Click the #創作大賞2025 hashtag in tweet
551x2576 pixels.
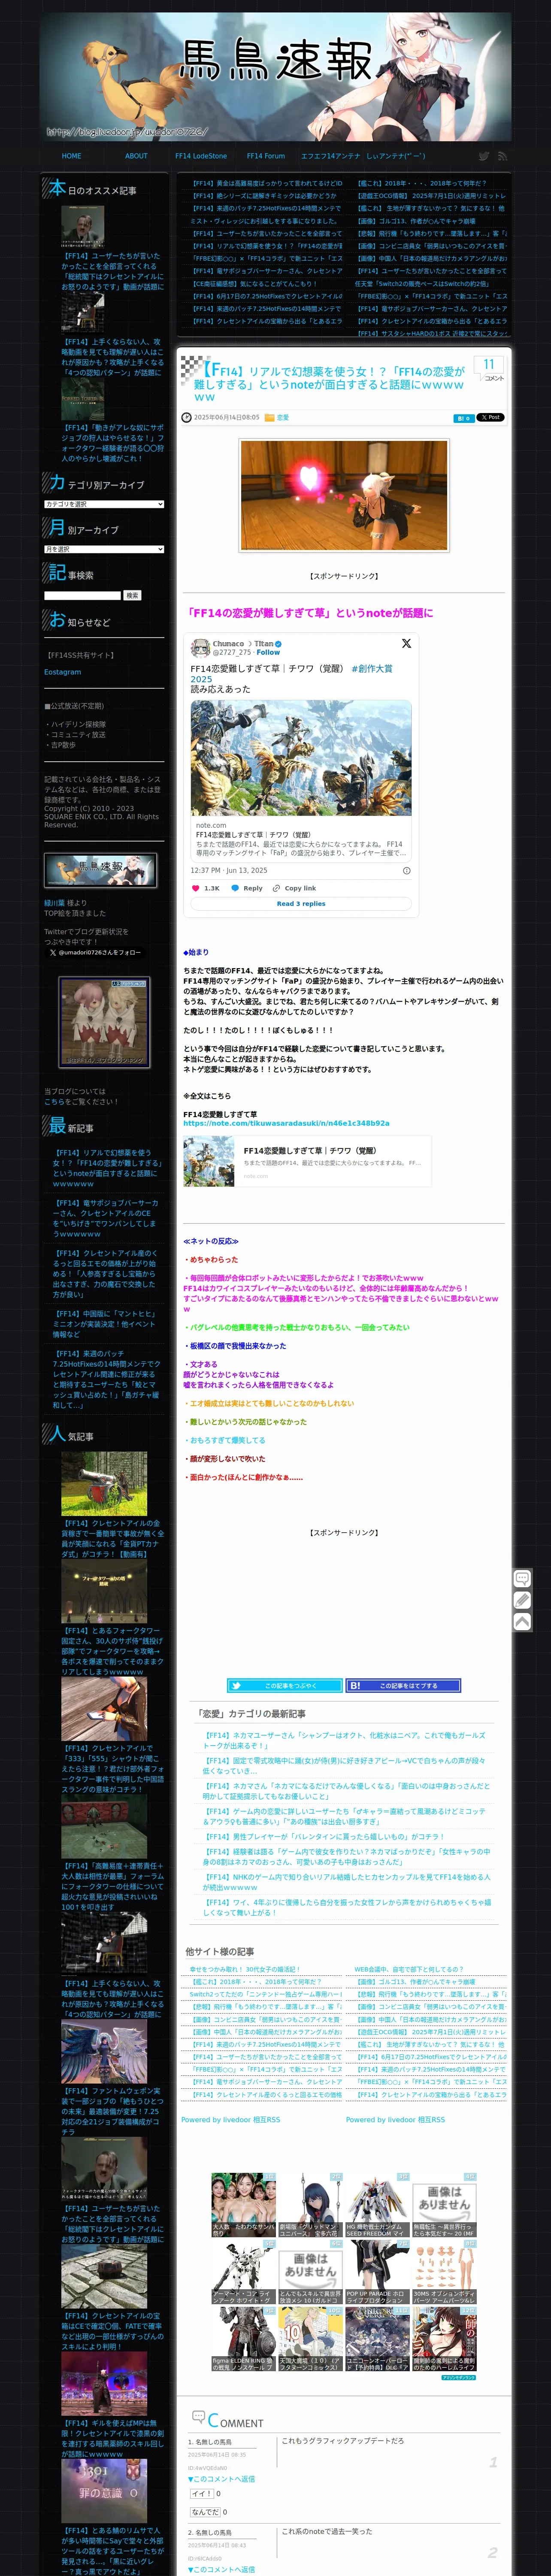tap(291, 673)
